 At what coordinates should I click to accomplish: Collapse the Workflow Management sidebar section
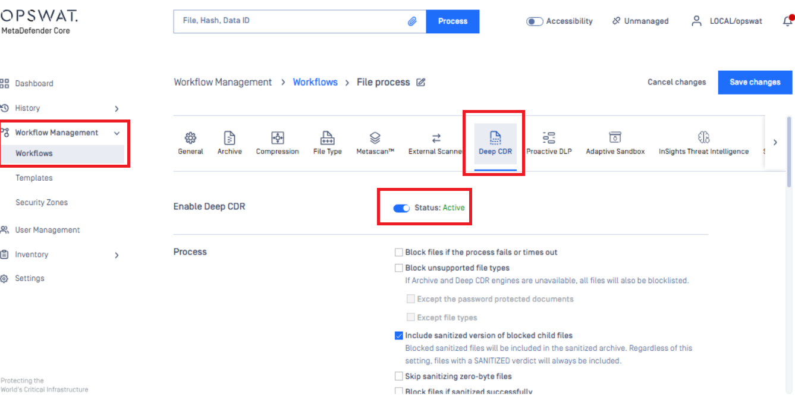coord(117,133)
